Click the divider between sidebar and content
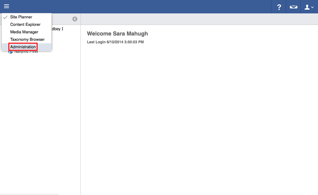This screenshot has height=195, width=318. point(80,109)
